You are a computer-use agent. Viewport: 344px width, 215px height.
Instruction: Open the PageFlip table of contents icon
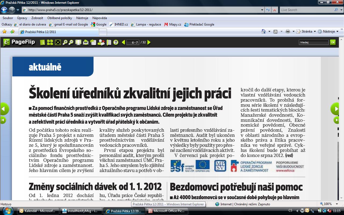109,42
